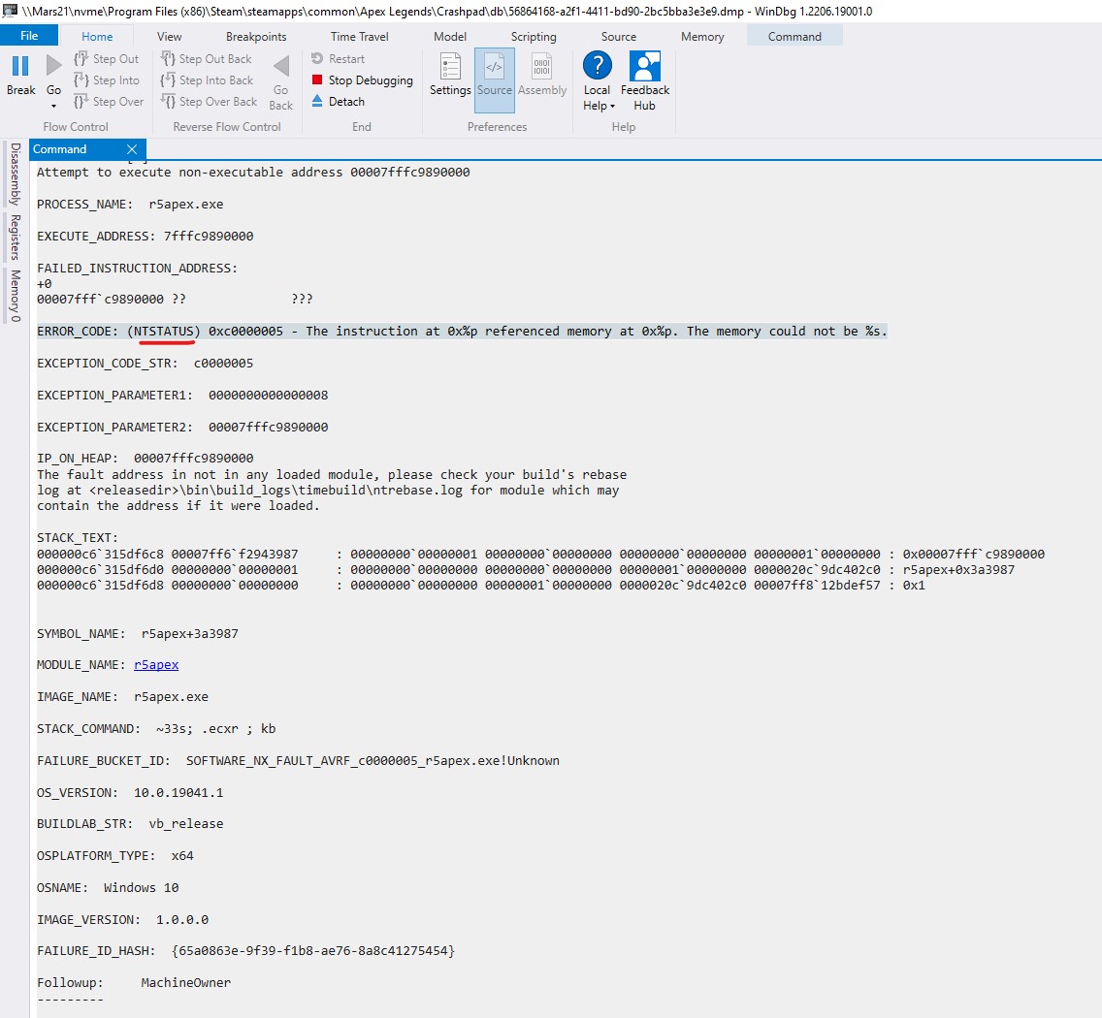This screenshot has width=1102, height=1018.
Task: Switch to the View ribbon tab
Action: (x=169, y=37)
